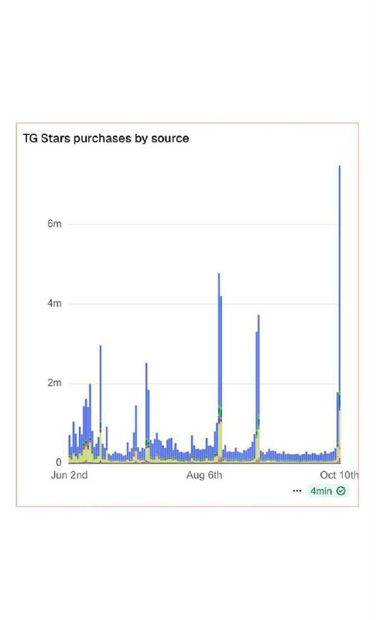Click the Oct 10th x-axis date label

point(340,475)
